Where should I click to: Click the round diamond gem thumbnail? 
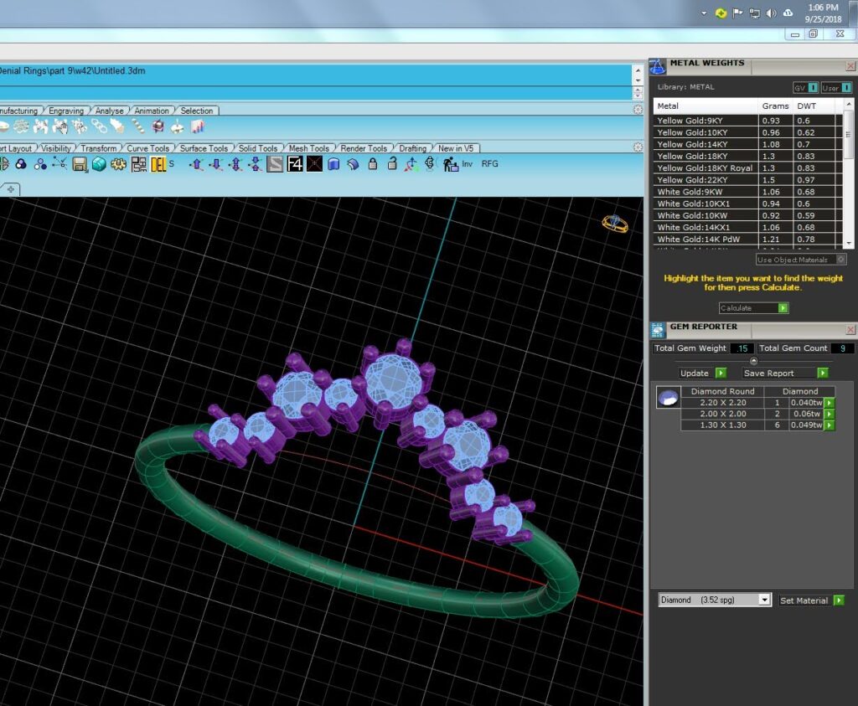[668, 398]
